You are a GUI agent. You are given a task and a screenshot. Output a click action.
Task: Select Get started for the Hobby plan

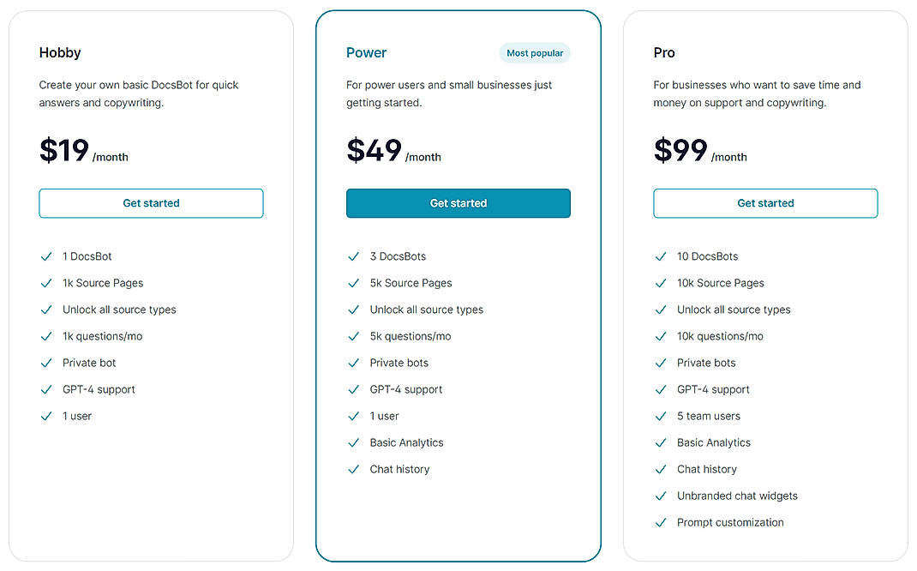point(151,203)
